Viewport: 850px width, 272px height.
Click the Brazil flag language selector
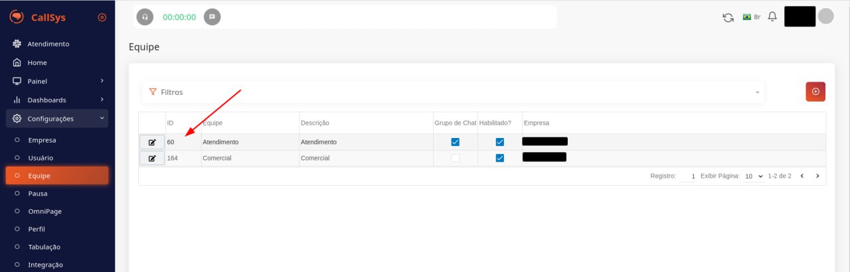click(751, 17)
